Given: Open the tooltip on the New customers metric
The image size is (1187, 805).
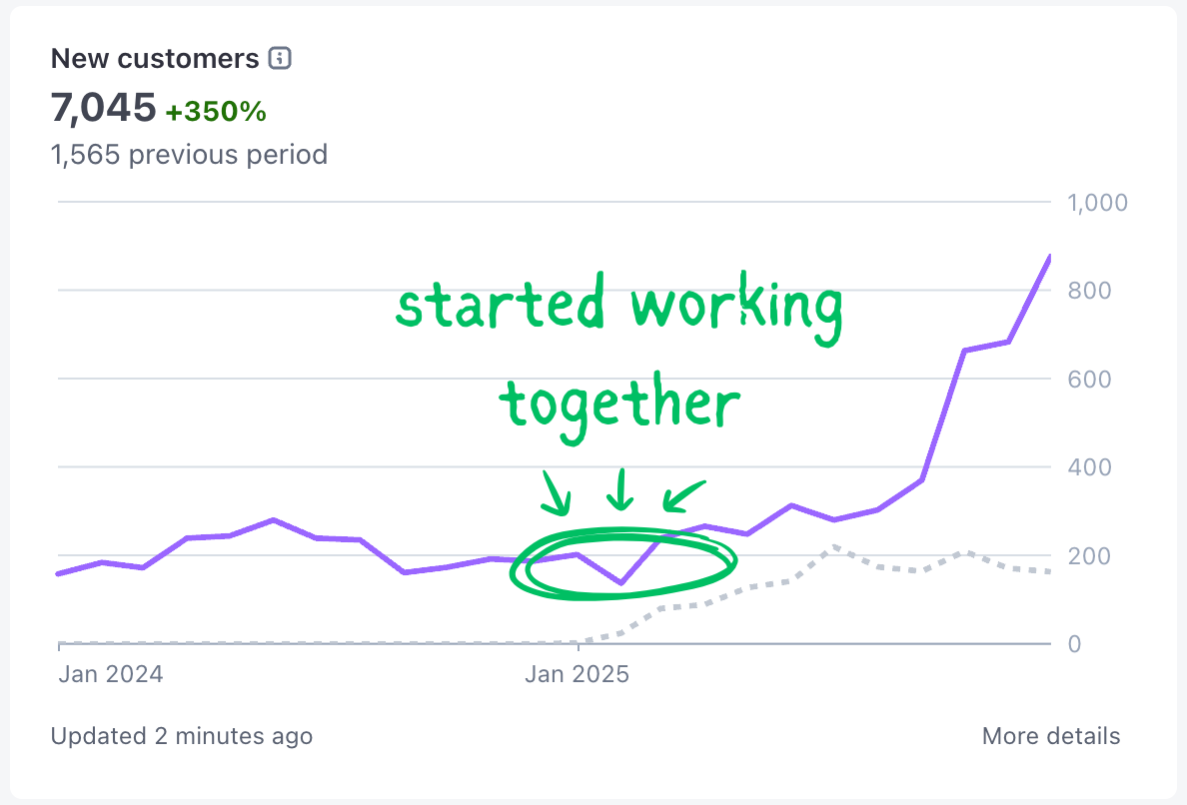Looking at the screenshot, I should click(280, 58).
